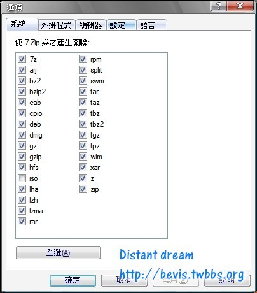The image size is (257, 293).
Task: Uncheck the tar checkbox
Action: tap(83, 92)
